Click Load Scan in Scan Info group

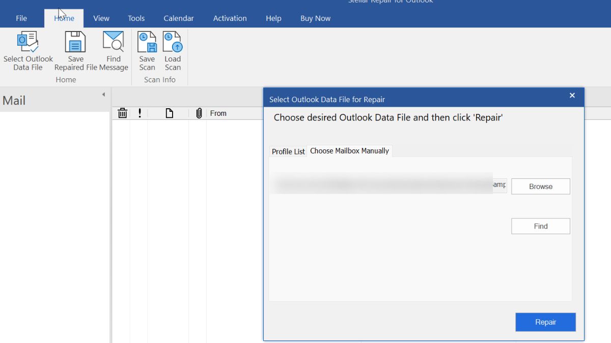173,51
